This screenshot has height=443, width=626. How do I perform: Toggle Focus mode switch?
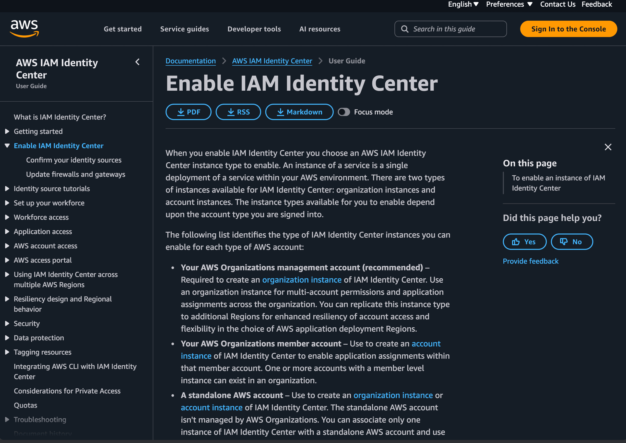pyautogui.click(x=344, y=112)
